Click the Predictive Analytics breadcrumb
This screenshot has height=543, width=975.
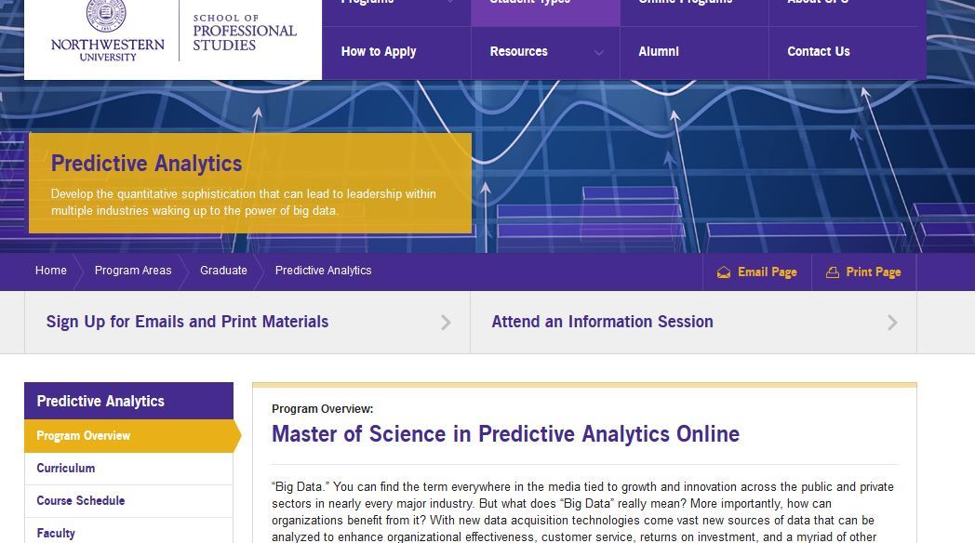pyautogui.click(x=324, y=271)
